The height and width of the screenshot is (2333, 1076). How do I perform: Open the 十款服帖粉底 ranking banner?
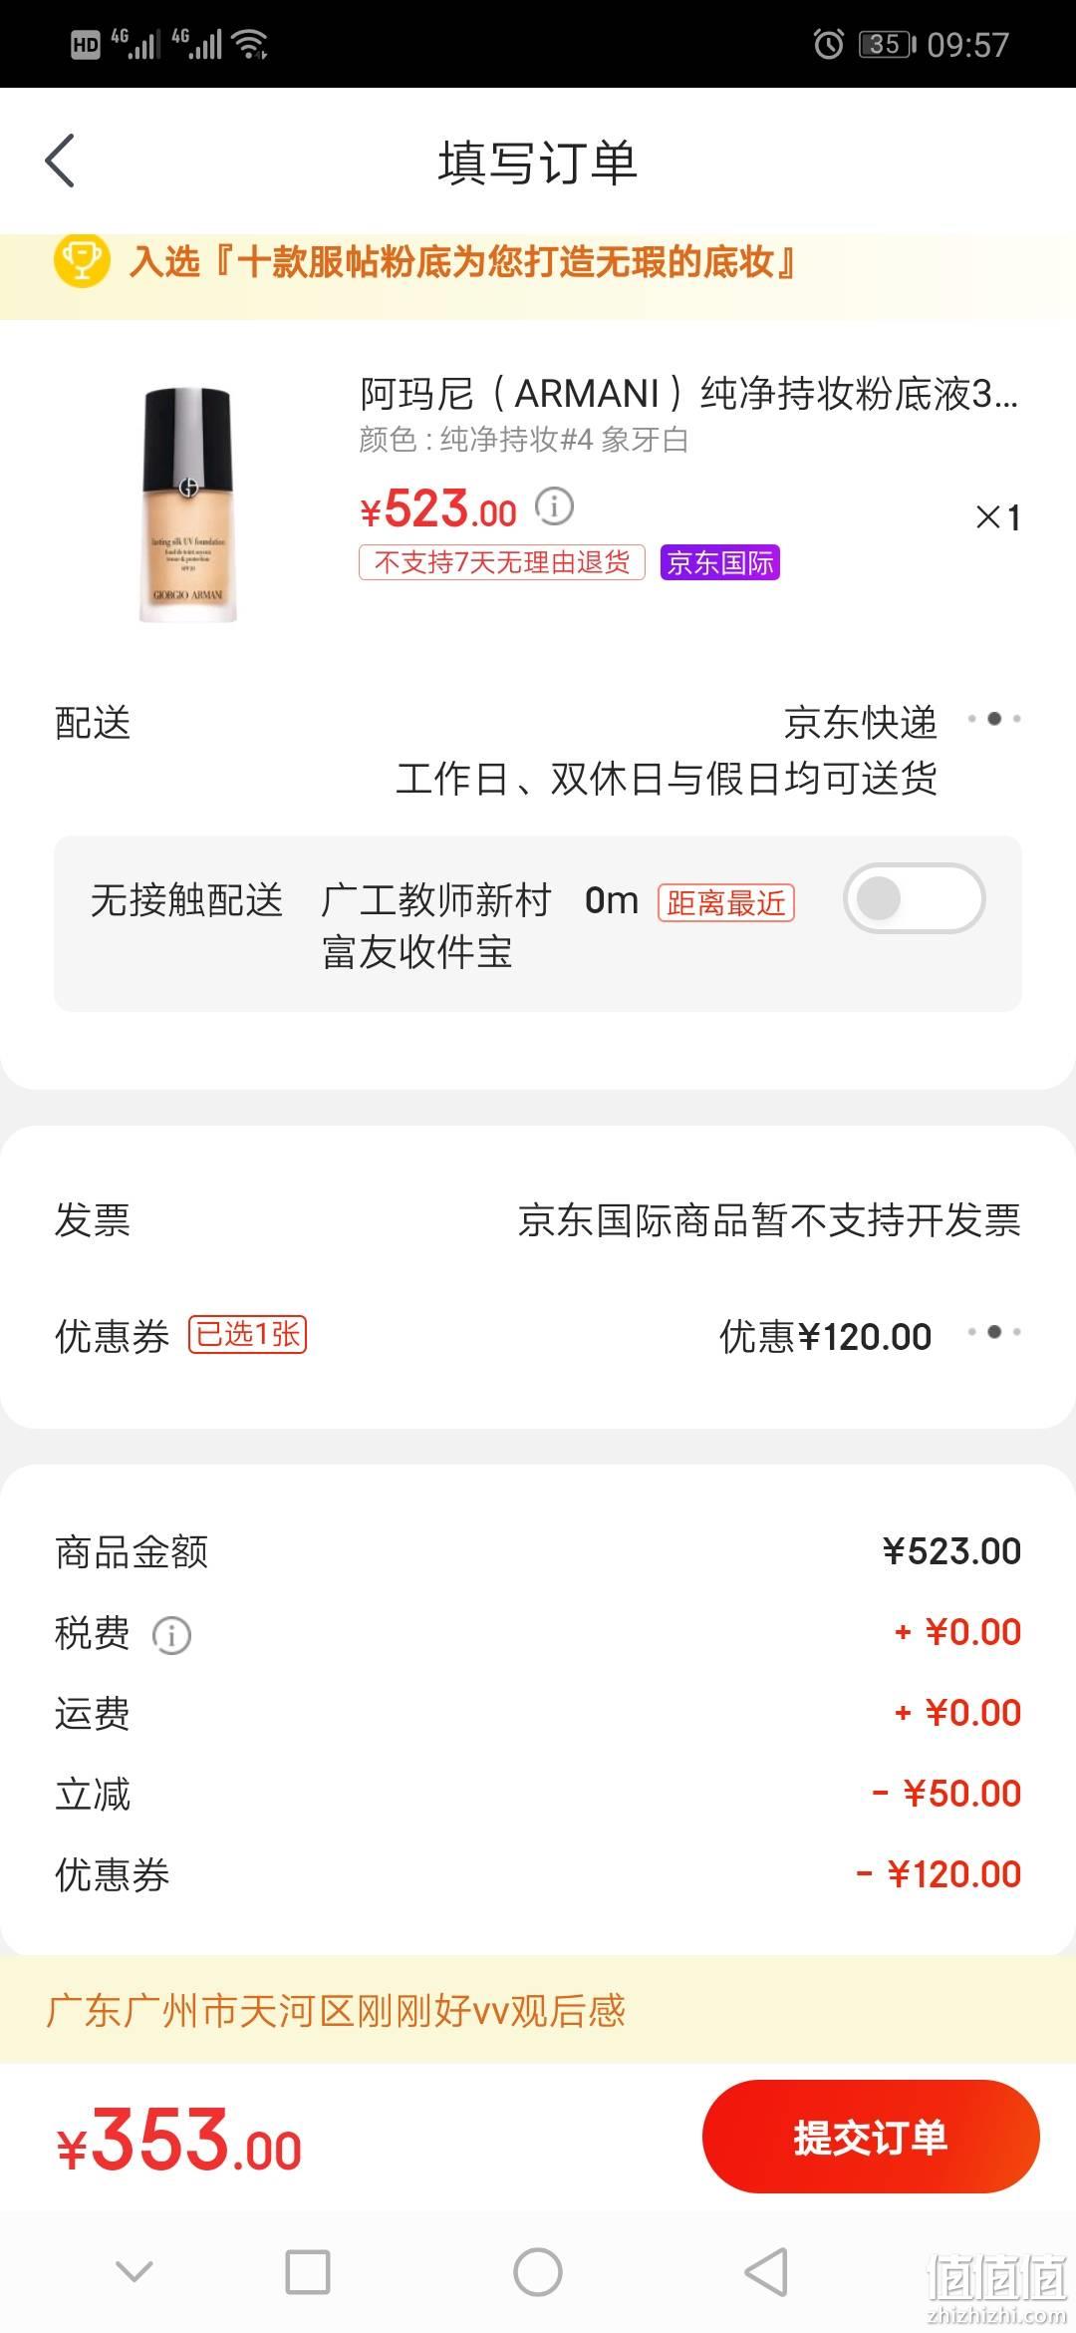click(538, 263)
